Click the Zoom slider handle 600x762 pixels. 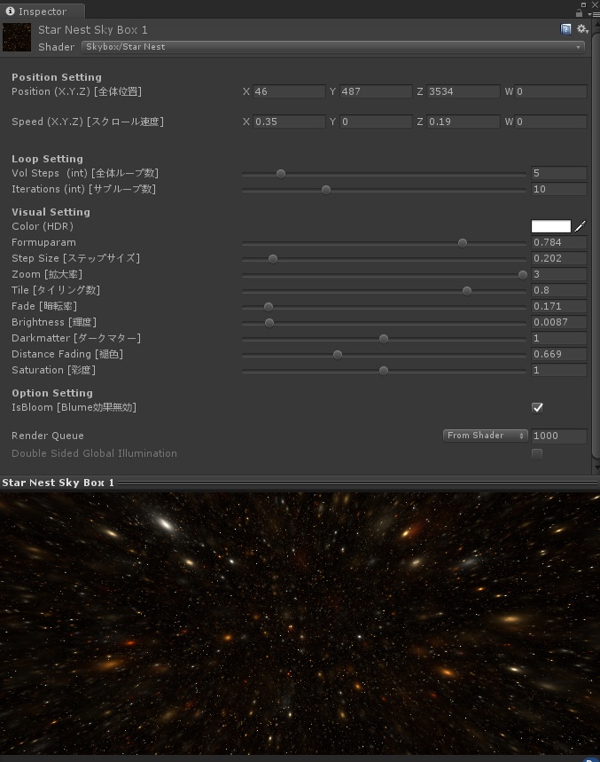[x=523, y=275]
